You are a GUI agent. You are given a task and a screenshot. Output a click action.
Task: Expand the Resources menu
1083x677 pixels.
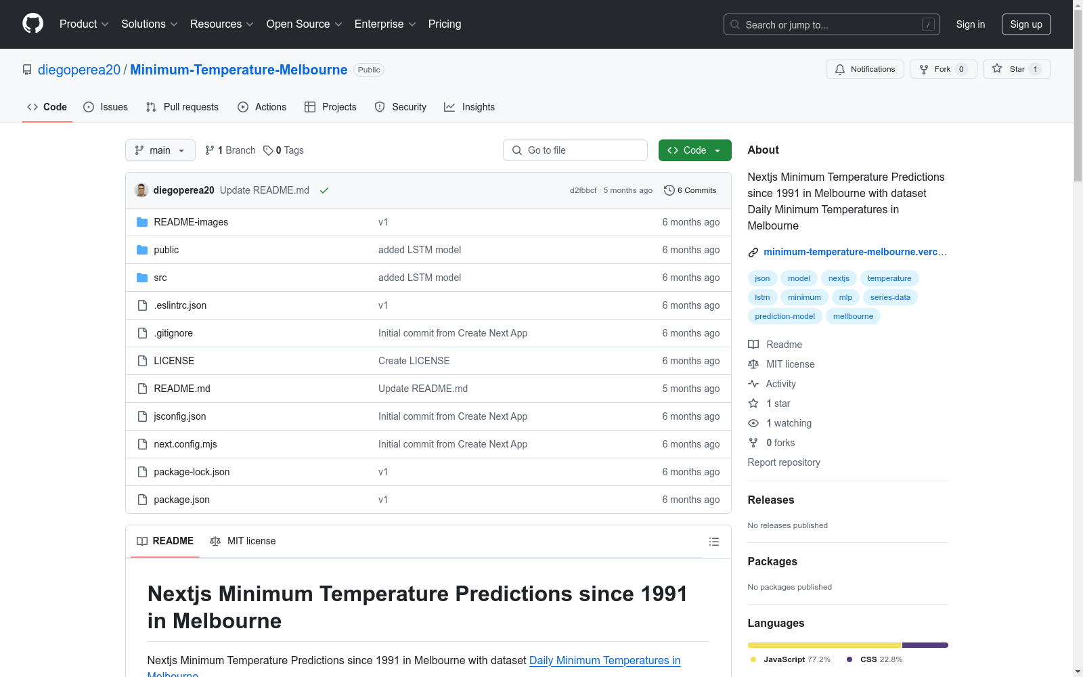(222, 24)
